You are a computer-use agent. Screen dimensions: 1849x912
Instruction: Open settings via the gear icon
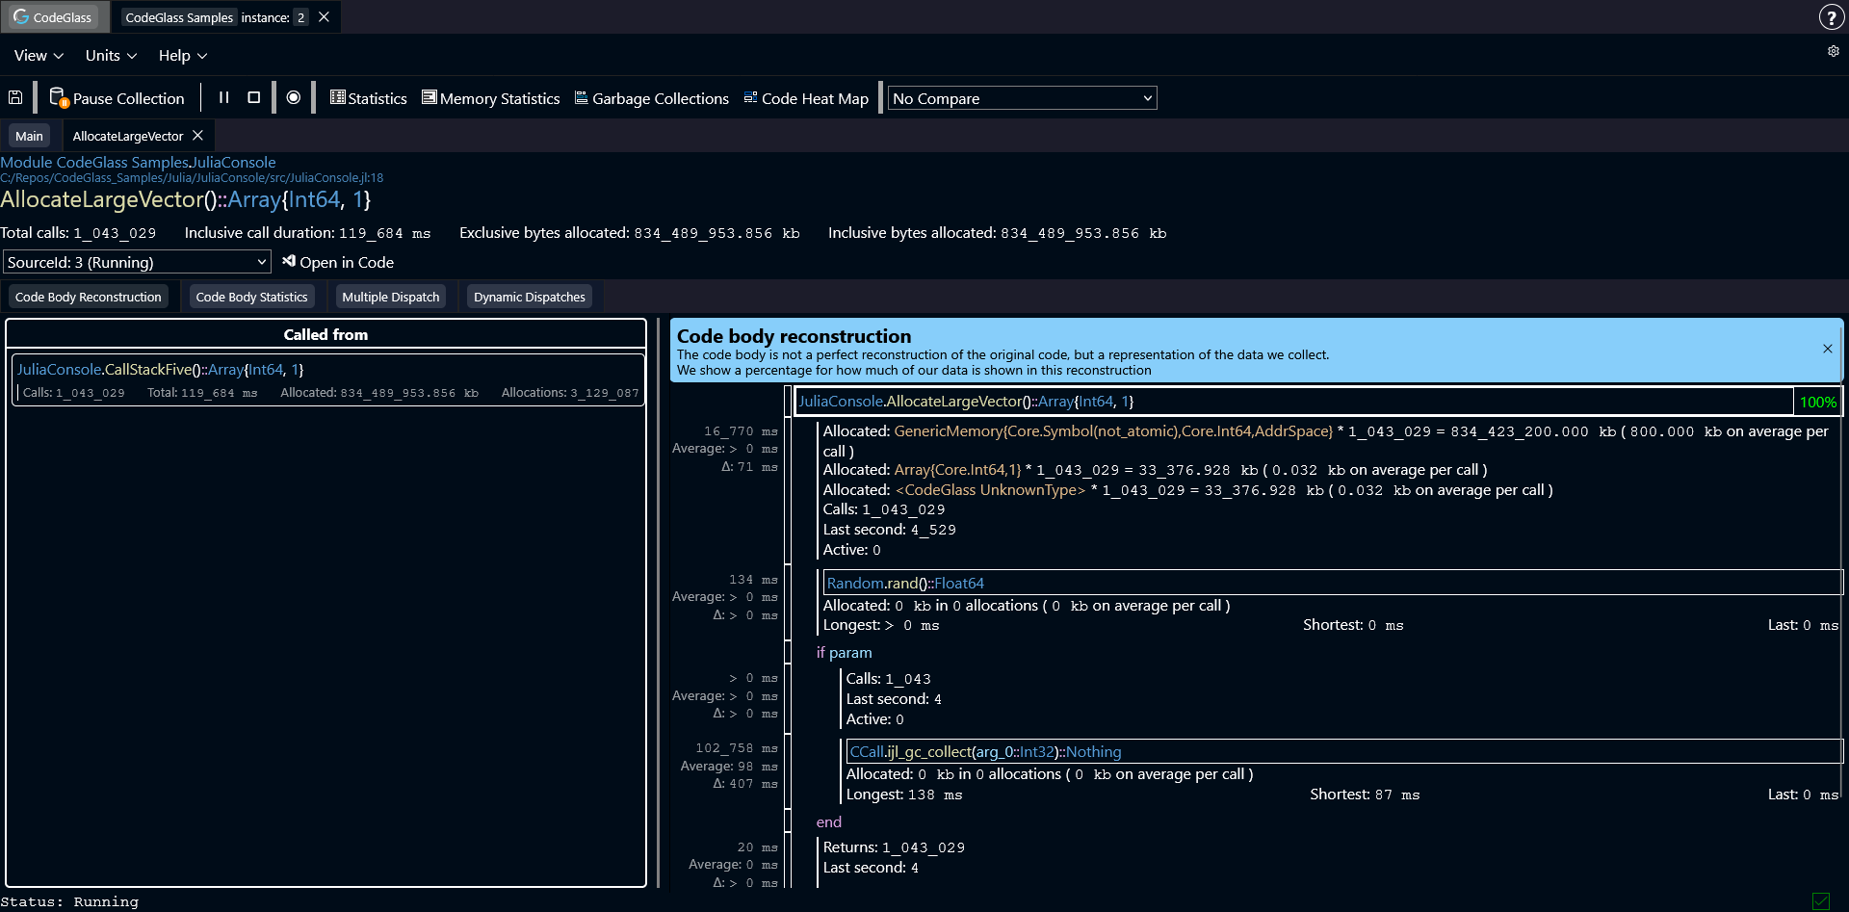point(1833,52)
